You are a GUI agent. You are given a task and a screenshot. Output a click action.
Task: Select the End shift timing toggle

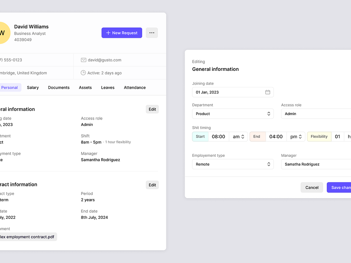click(x=258, y=136)
